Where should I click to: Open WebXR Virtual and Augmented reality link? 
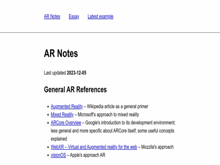pos(94,147)
